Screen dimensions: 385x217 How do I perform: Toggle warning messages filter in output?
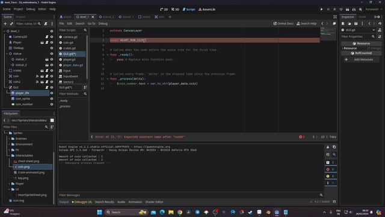[330, 176]
